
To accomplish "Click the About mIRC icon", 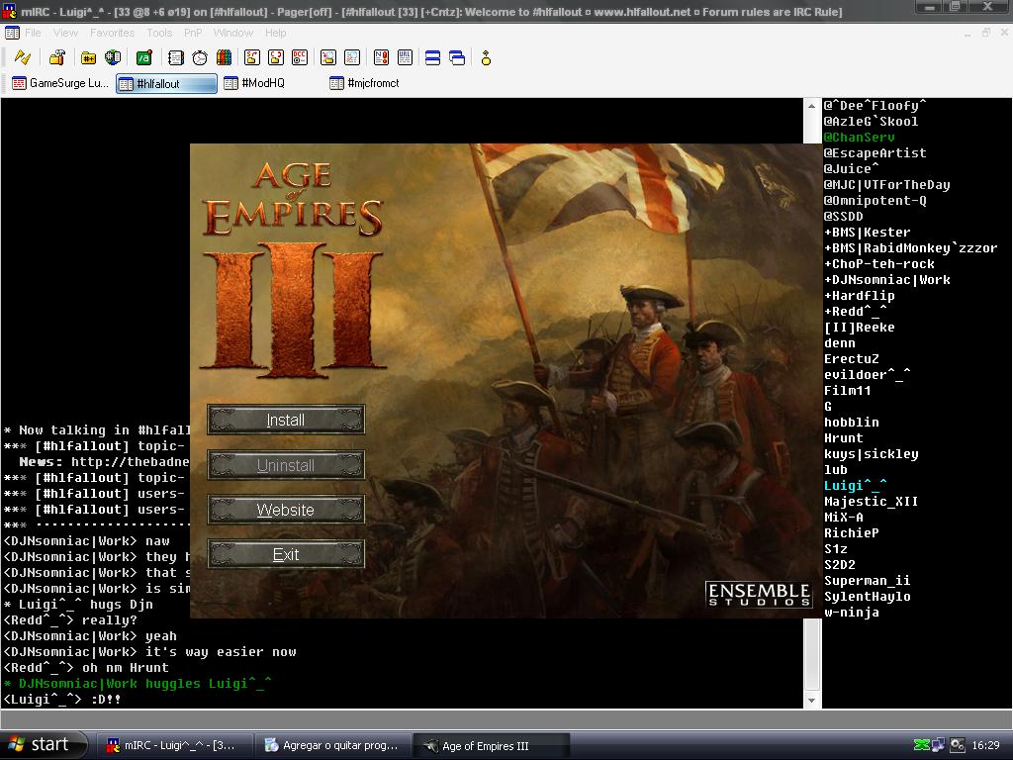I will point(486,58).
